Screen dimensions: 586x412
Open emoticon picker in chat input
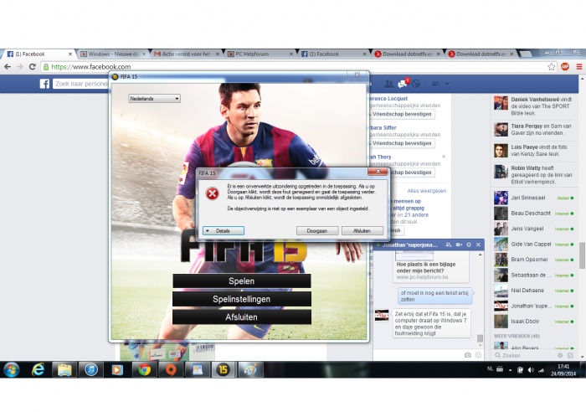[x=478, y=355]
